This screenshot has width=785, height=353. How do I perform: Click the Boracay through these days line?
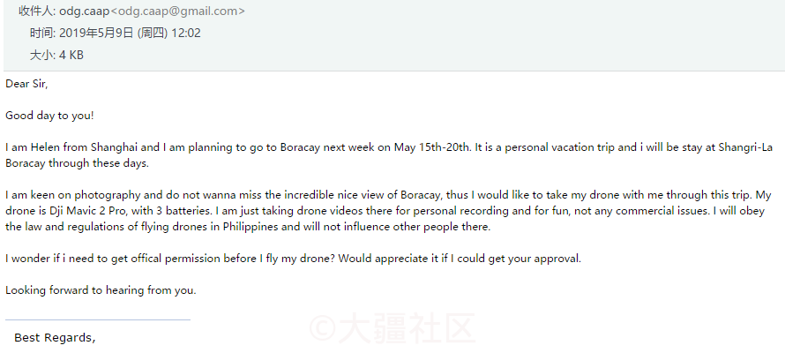coord(77,163)
